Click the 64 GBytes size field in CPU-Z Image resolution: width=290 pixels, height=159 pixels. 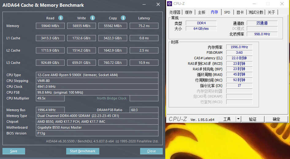coord(201,29)
